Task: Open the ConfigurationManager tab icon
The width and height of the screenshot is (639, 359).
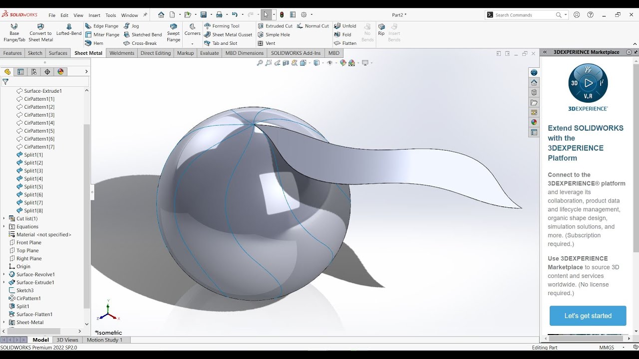Action: [x=34, y=72]
